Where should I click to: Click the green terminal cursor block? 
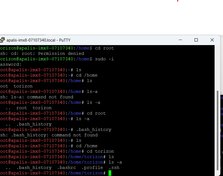110,173
